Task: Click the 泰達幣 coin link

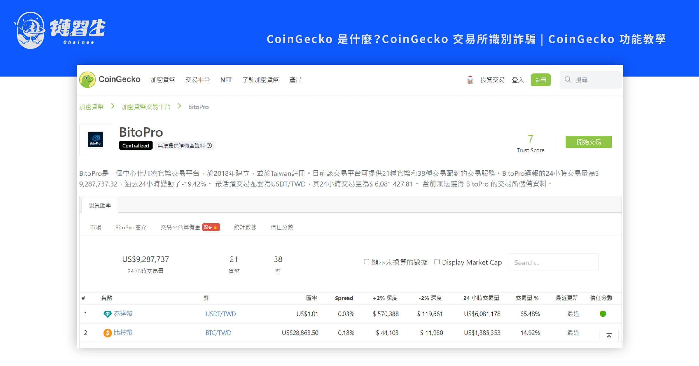Action: tap(123, 314)
